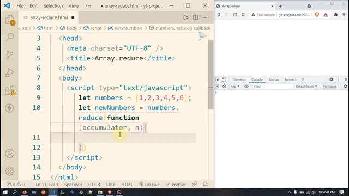Open the JavaScript context 'top' dropdown
This screenshot has width=349, height=196.
pos(235,87)
